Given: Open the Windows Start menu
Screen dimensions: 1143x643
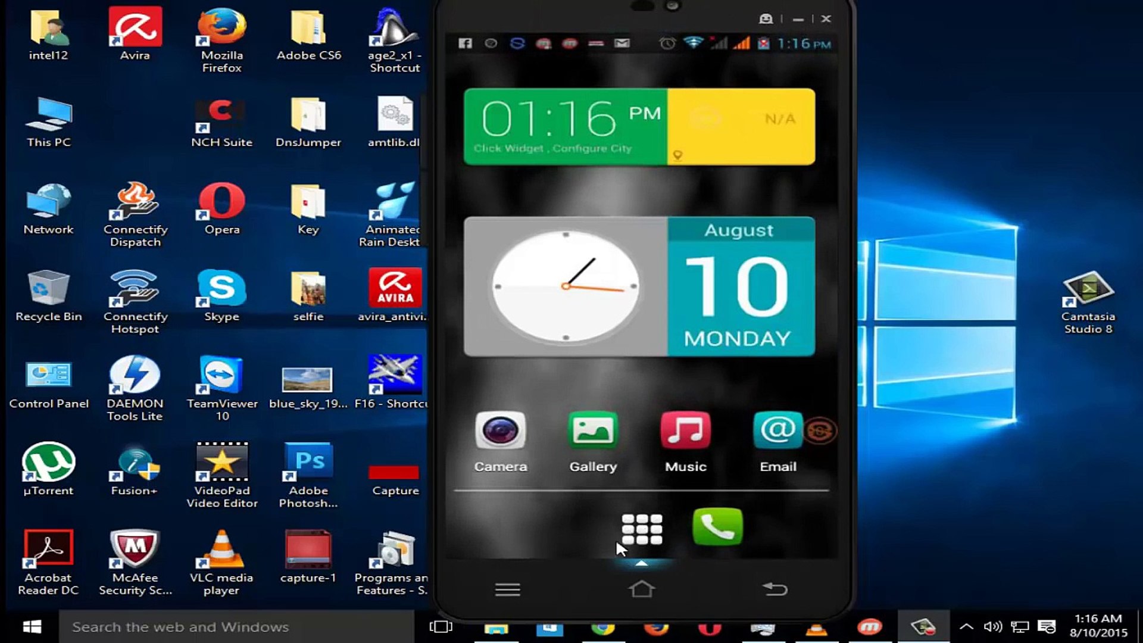Looking at the screenshot, I should click(32, 627).
